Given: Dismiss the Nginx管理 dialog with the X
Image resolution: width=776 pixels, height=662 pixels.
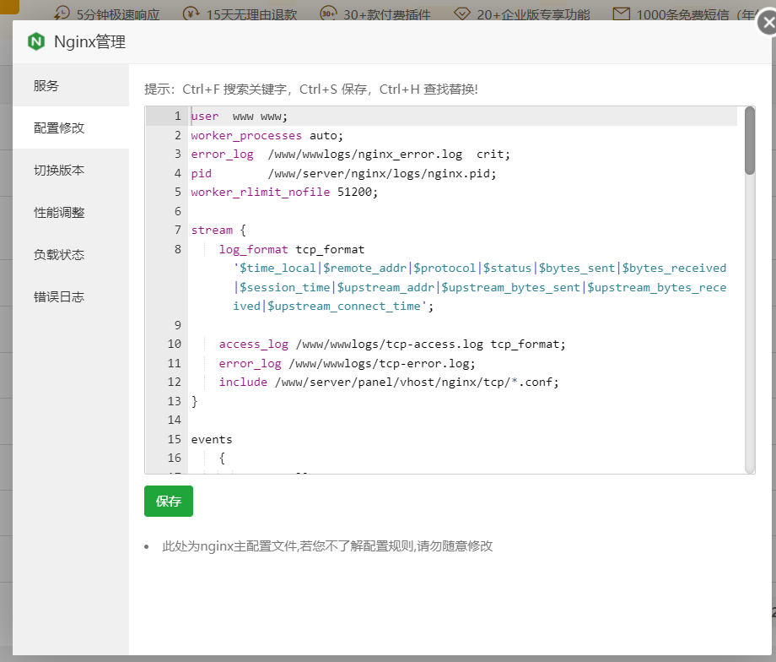Looking at the screenshot, I should coord(767,23).
